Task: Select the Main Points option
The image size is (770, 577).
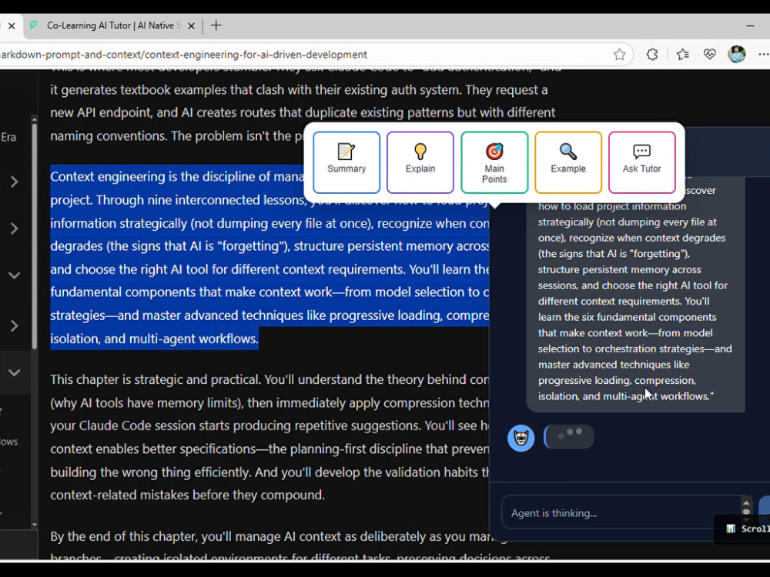Action: pyautogui.click(x=494, y=162)
